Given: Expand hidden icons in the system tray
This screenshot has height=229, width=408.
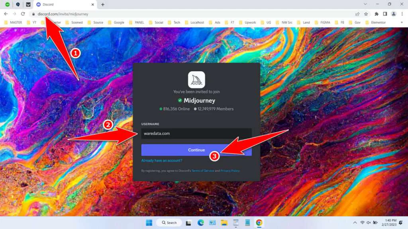Looking at the screenshot, I should (x=355, y=223).
